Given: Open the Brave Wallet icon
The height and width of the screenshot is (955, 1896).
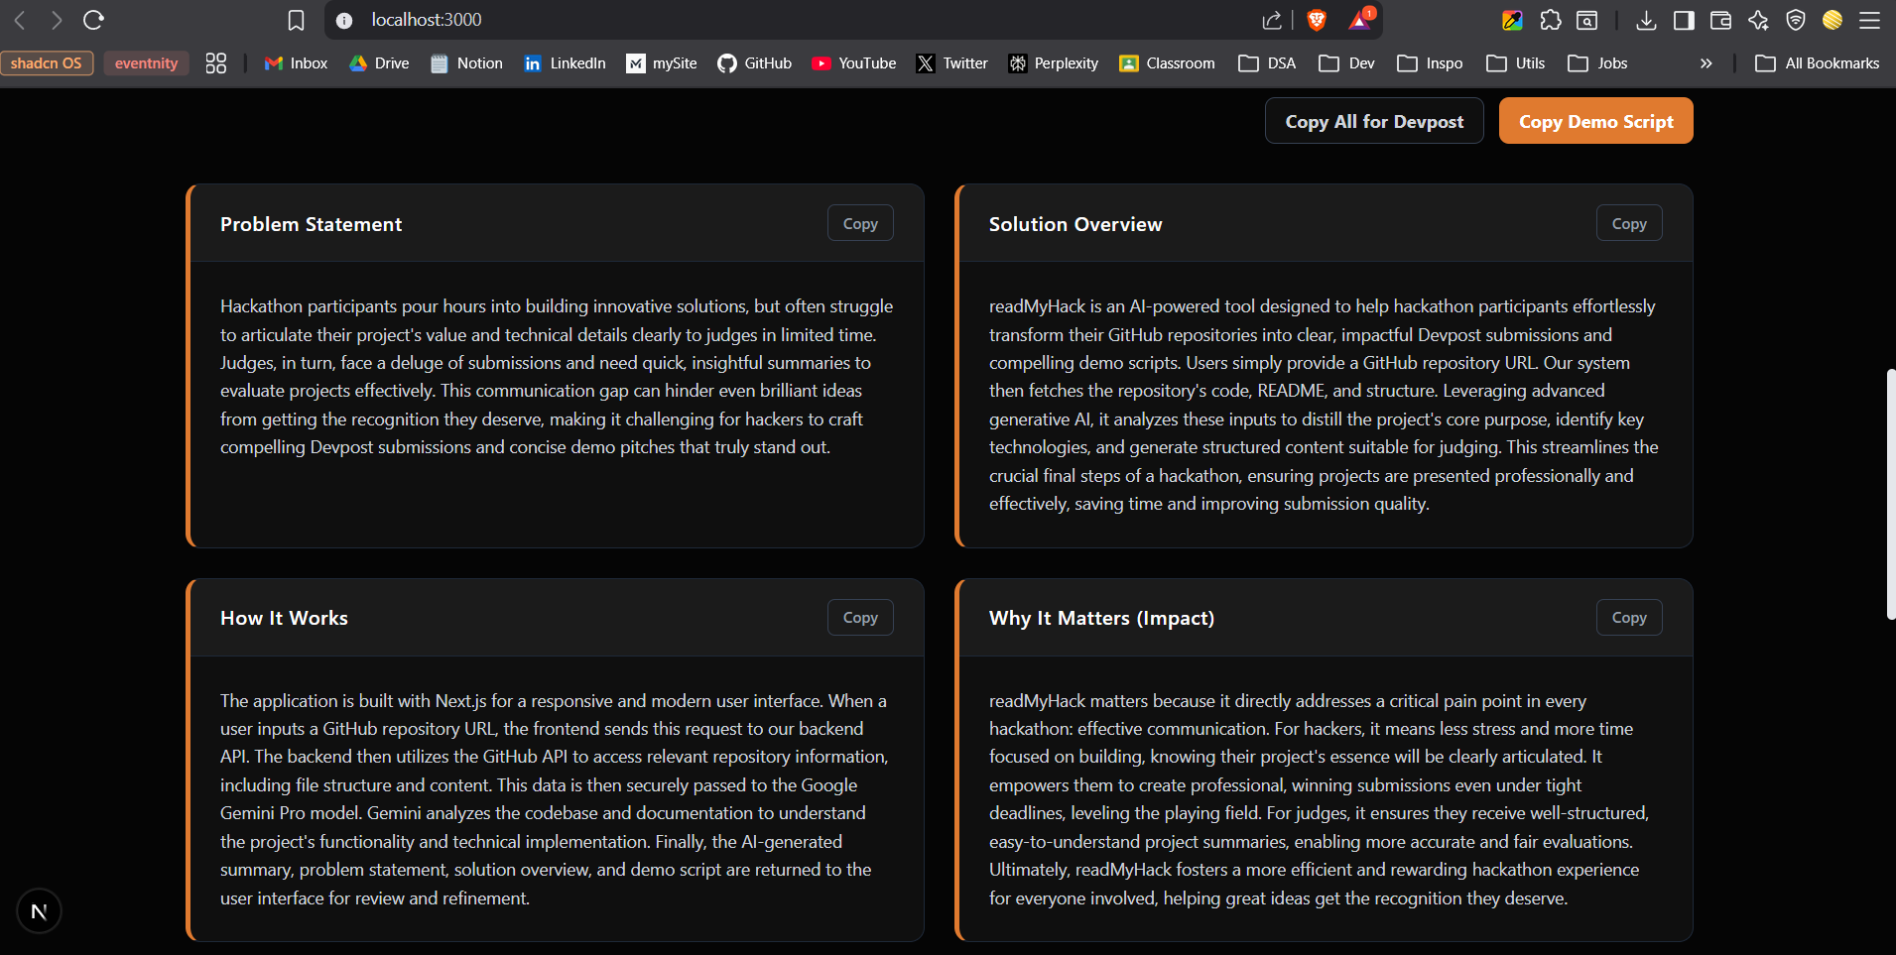Looking at the screenshot, I should [1721, 20].
